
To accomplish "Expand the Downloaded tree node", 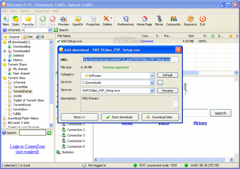I will (x=5, y=51).
